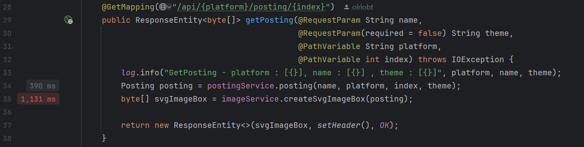
Task: Click the return keyword on line 37
Action: point(136,125)
